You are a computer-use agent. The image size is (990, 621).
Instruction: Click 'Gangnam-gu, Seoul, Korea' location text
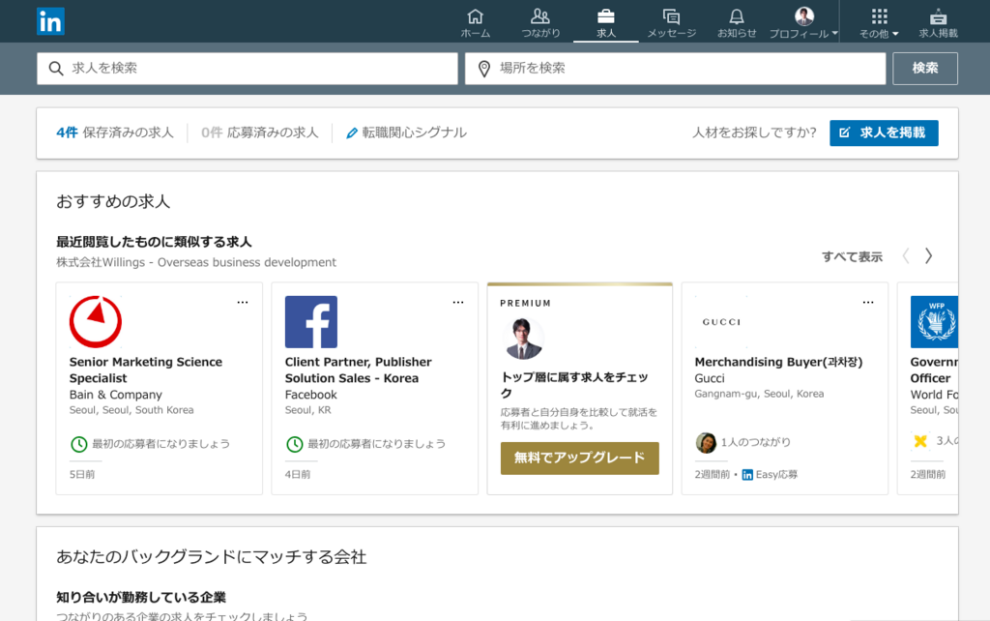pyautogui.click(x=759, y=394)
